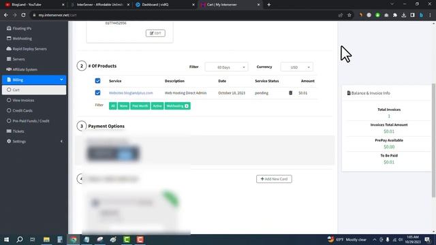Image resolution: width=436 pixels, height=245 pixels.
Task: Toggle the select-all checkbox in the table header
Action: pos(97,81)
